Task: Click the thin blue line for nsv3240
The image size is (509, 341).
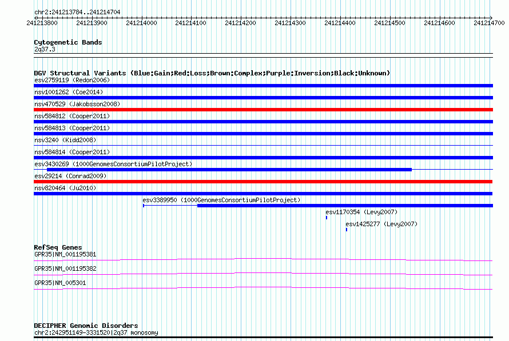Action: click(x=263, y=145)
